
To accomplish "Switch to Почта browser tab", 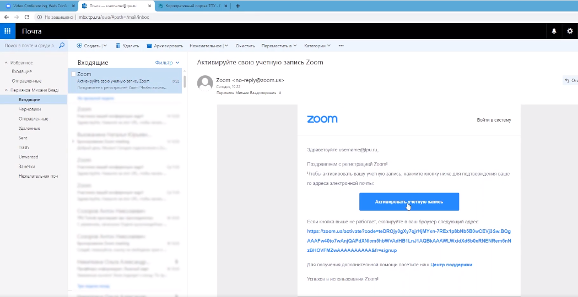I will point(116,6).
